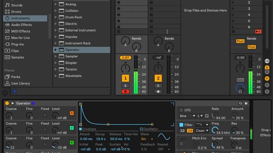This screenshot has width=273, height=153.
Task: Show or hide the Sends section
Action: point(267,68)
